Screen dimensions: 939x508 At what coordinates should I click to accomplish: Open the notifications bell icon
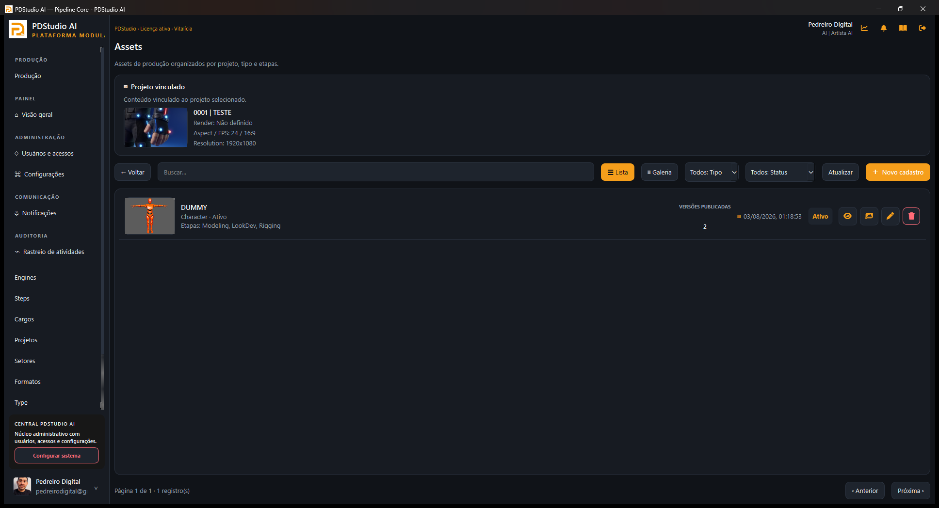tap(884, 28)
